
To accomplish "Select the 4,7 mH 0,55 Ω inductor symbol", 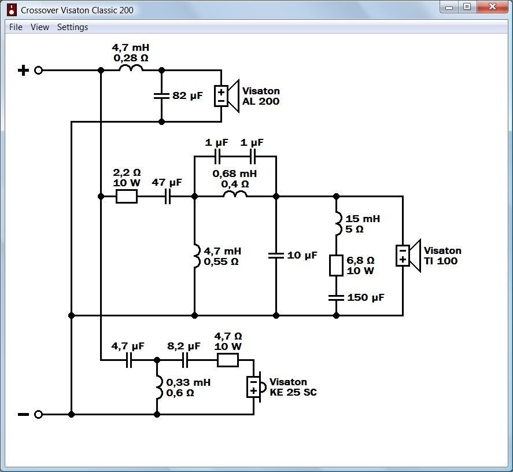I will [x=197, y=256].
